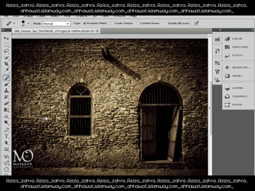This screenshot has width=255, height=191.
Task: Select the Hand tool
Action: pyautogui.click(x=7, y=169)
